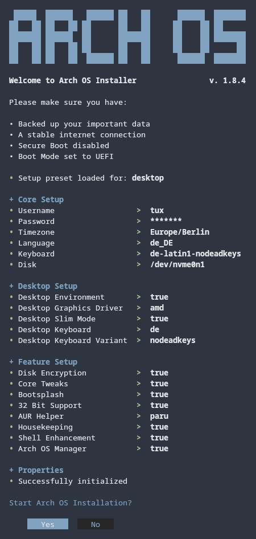Click the arrow beside Arch OS Manager
Image resolution: width=256 pixels, height=539 pixels.
[139, 448]
